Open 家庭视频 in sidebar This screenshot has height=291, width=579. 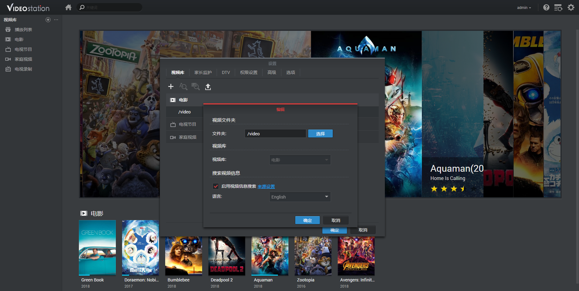pos(23,59)
